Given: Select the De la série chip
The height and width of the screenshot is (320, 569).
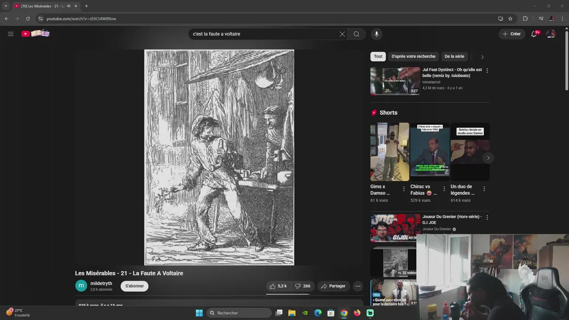Looking at the screenshot, I should point(454,56).
